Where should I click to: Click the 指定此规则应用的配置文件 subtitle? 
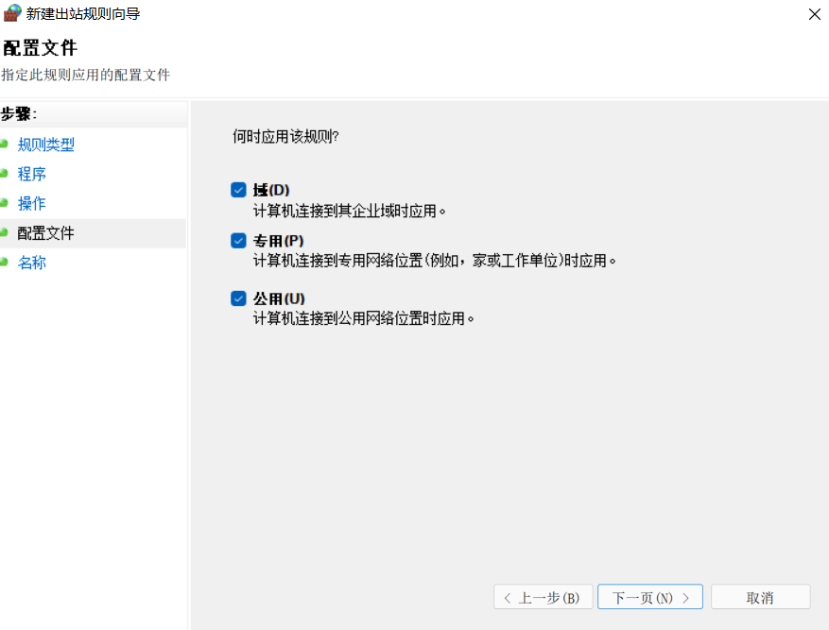(86, 75)
